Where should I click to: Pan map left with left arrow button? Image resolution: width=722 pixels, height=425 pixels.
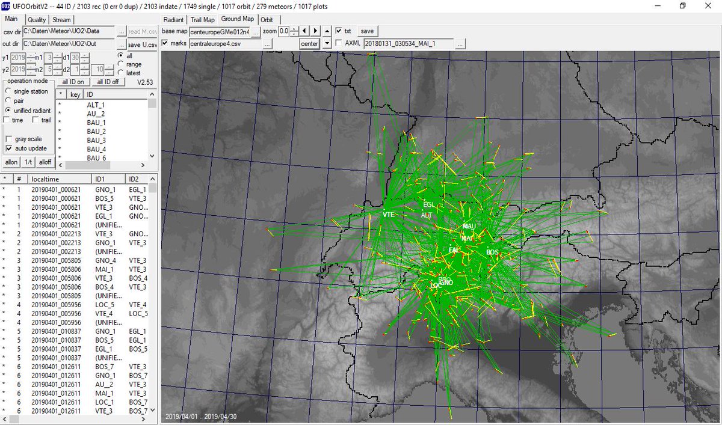coord(304,31)
